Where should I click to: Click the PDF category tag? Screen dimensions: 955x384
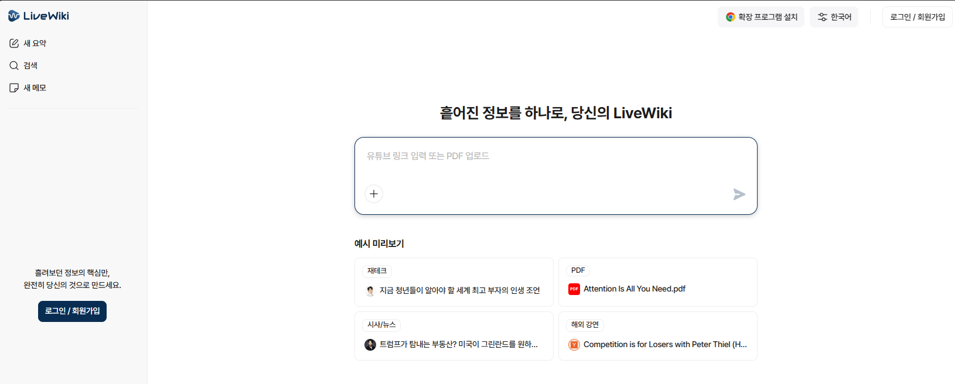578,270
